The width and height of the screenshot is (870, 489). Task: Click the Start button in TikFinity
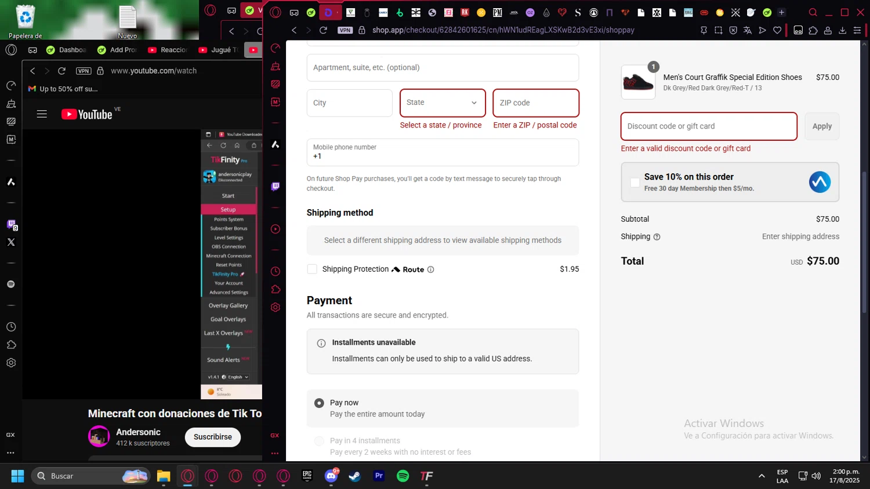[229, 196]
